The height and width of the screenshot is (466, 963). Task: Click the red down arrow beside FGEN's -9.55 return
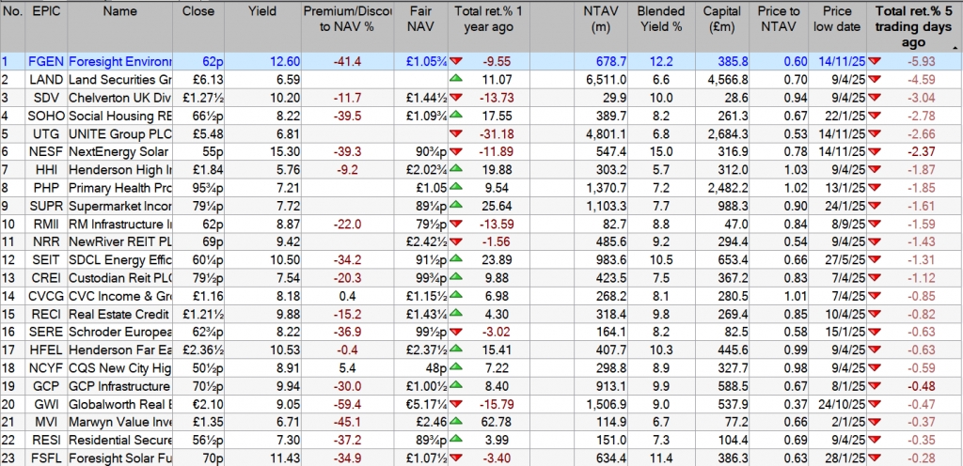pyautogui.click(x=456, y=62)
